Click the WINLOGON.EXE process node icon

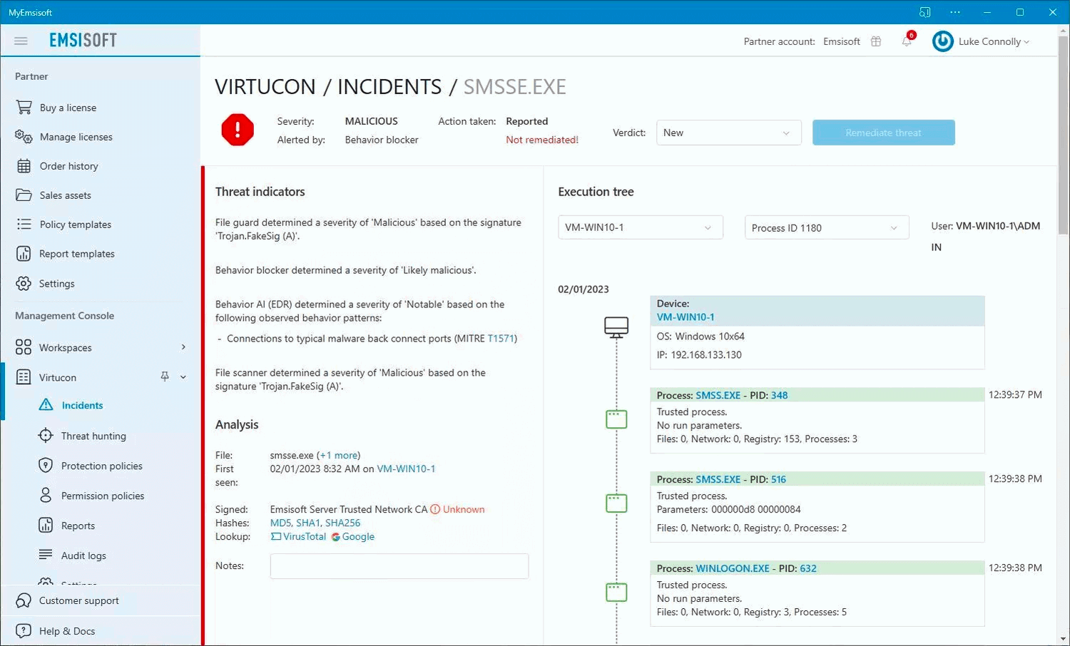(x=616, y=592)
